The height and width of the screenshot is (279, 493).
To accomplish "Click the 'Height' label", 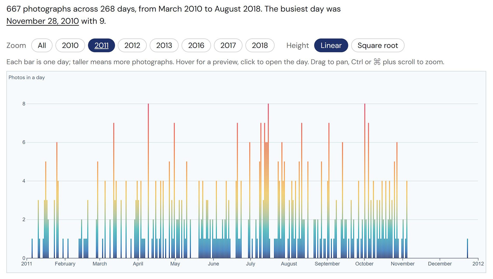I will (298, 46).
